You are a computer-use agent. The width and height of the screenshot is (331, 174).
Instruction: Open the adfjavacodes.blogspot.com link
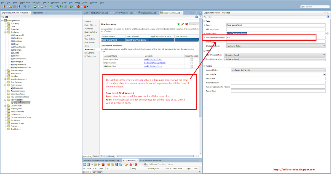click(294, 170)
